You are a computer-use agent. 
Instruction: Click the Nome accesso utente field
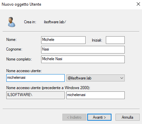(35, 78)
